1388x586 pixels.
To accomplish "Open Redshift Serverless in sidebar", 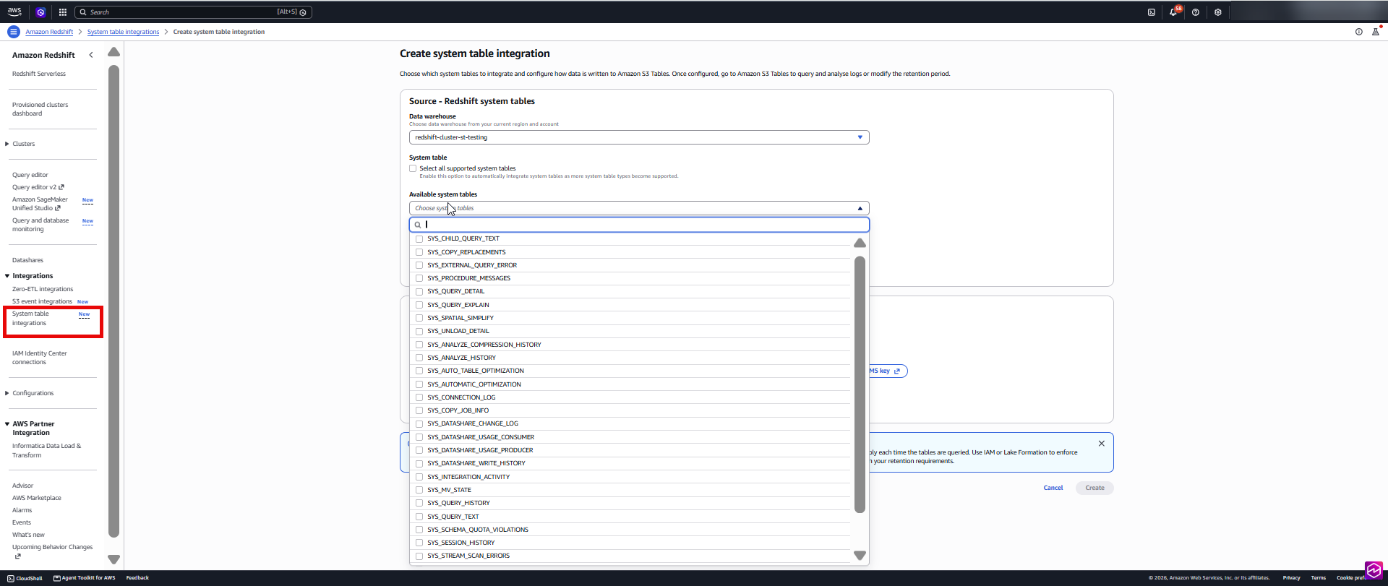I will click(x=39, y=74).
